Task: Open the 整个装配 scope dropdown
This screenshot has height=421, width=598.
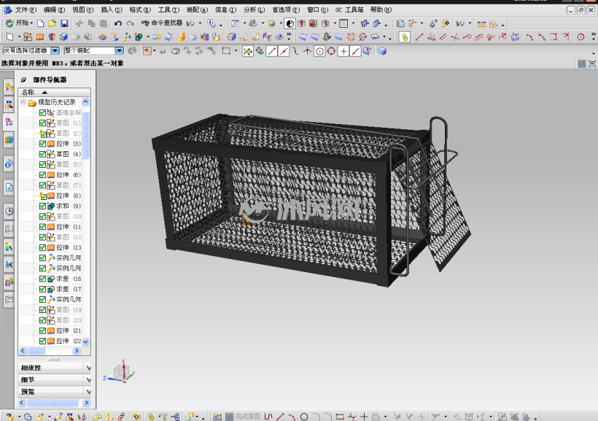Action: [120, 50]
